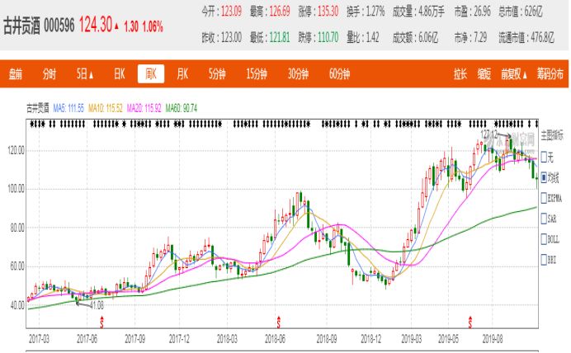Enable the EXPMA indicator checkbox
Screen dimensions: 571x353
pyautogui.click(x=544, y=198)
